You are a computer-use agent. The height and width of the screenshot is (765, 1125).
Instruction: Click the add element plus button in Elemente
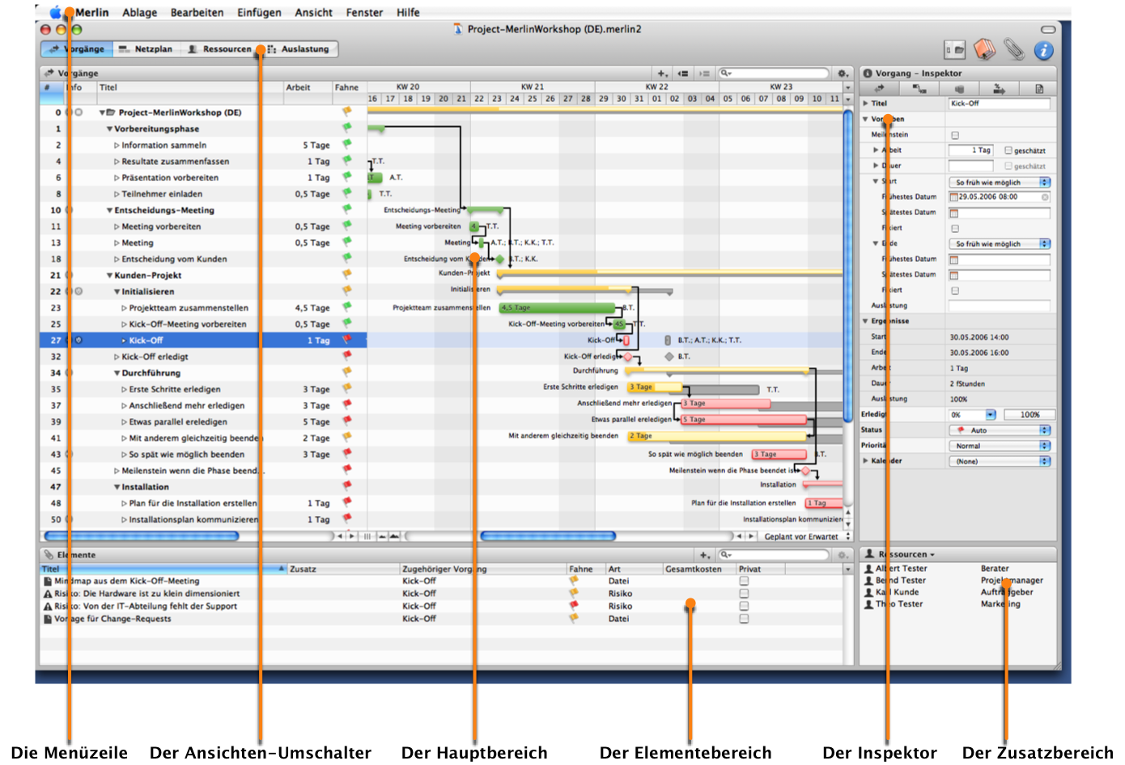704,556
